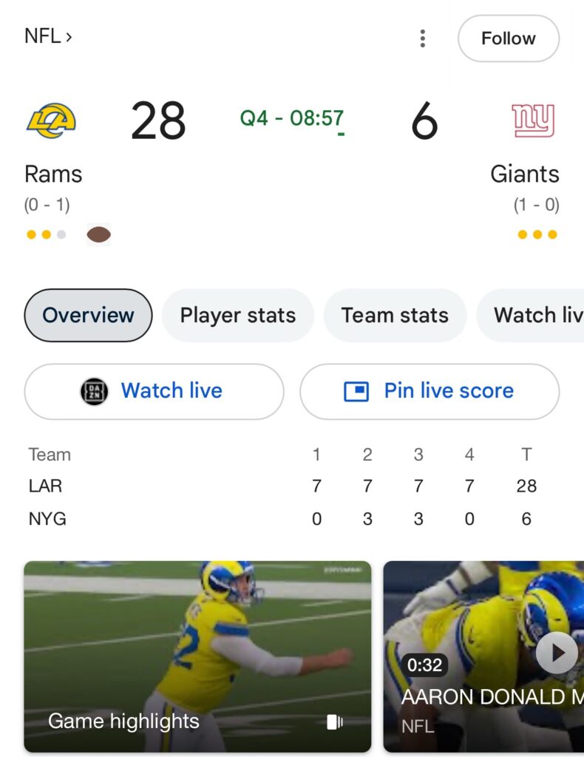Click the DAZN logo icon
This screenshot has height=757, width=584.
(94, 391)
